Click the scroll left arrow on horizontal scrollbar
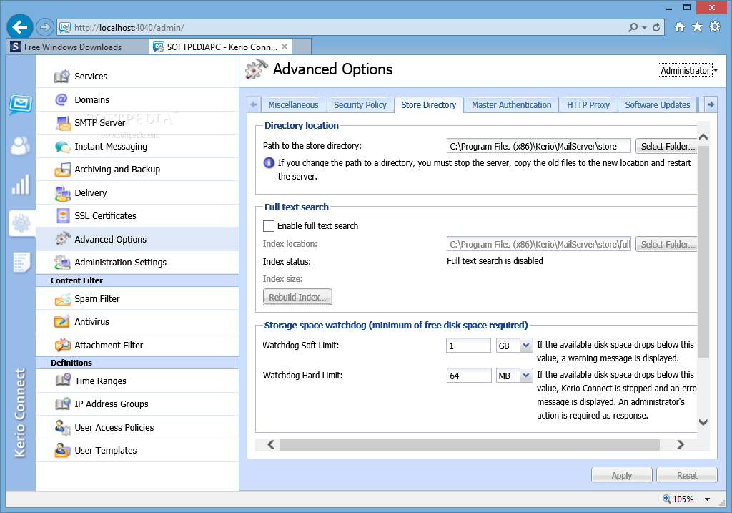 [271, 444]
